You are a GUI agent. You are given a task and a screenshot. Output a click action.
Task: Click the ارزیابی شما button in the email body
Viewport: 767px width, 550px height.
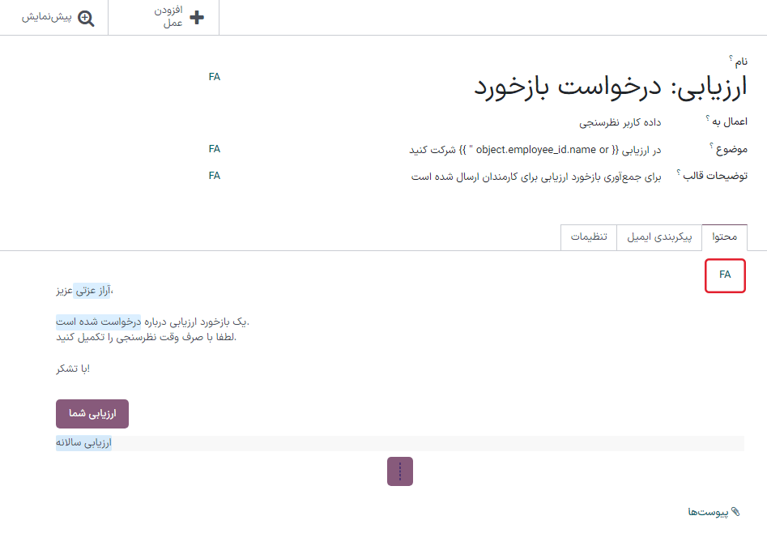[92, 413]
